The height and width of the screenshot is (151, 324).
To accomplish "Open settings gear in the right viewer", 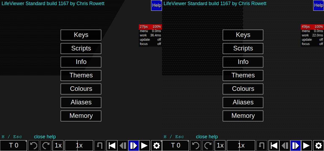I will pos(319,146).
